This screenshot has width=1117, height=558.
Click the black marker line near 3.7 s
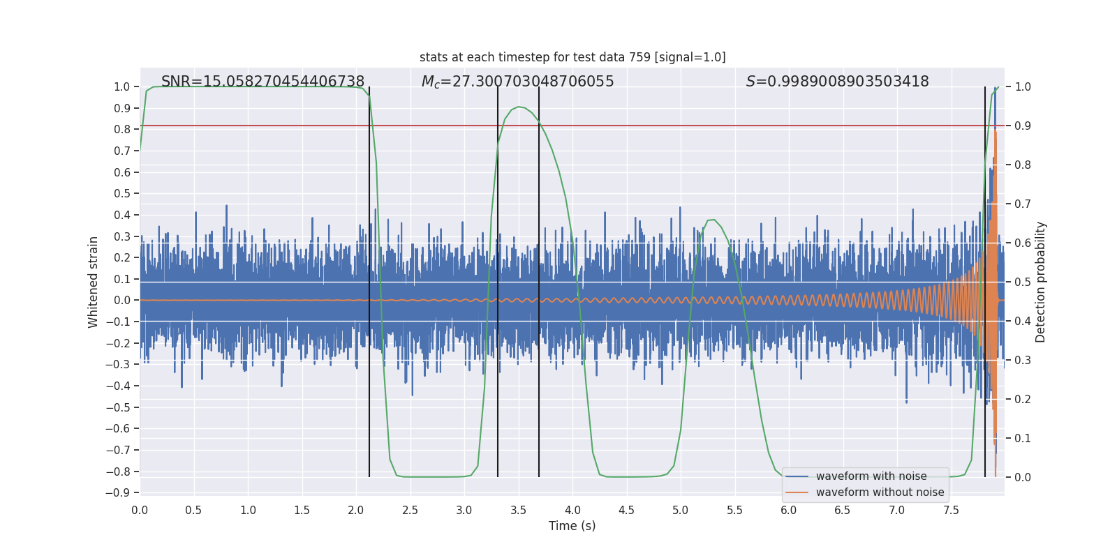[539, 282]
